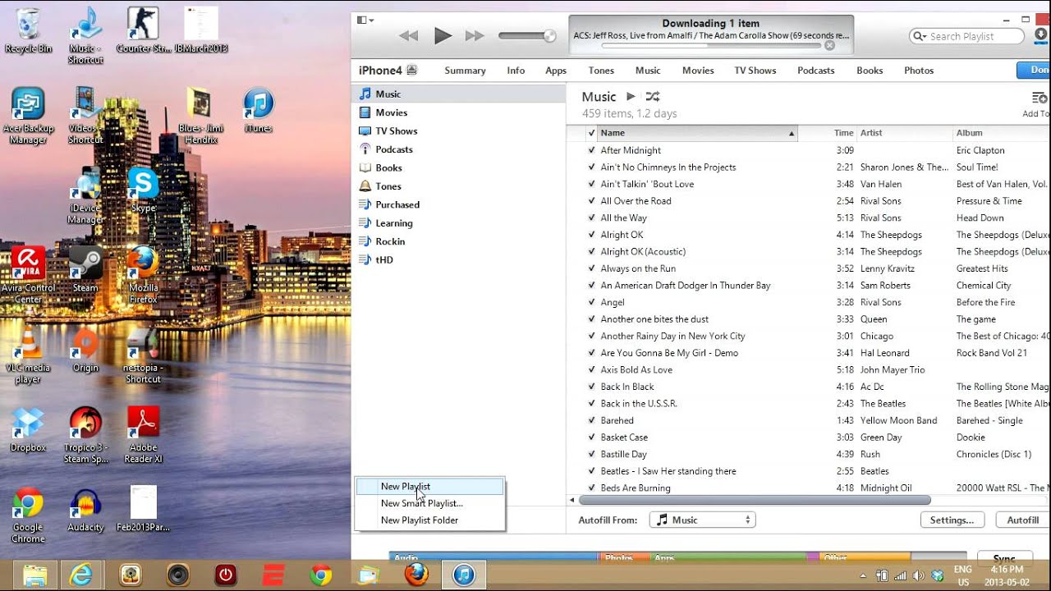The height and width of the screenshot is (591, 1051).
Task: Open the Rockin playlist
Action: click(x=458, y=241)
